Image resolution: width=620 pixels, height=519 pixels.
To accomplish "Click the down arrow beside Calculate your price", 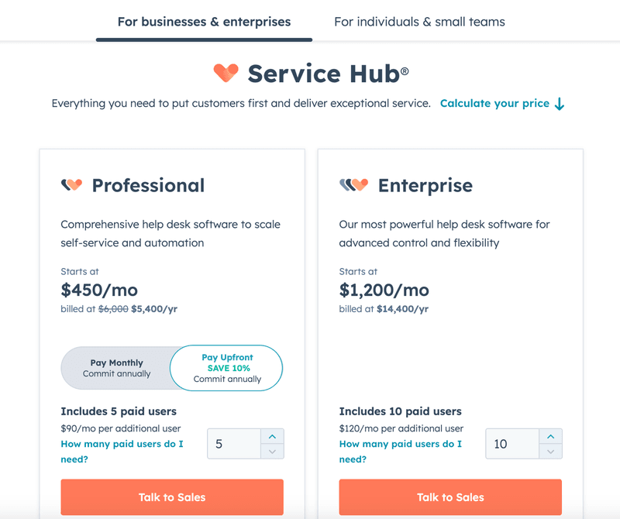I will [x=560, y=104].
